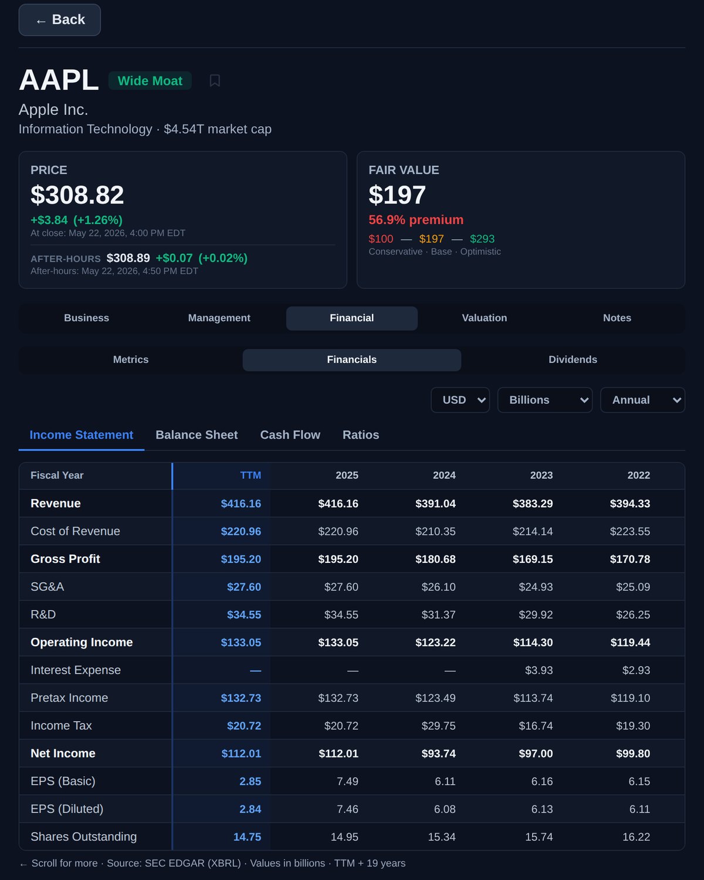Screen dimensions: 704x880
Task: Click the $197 fair value figure
Action: [397, 195]
